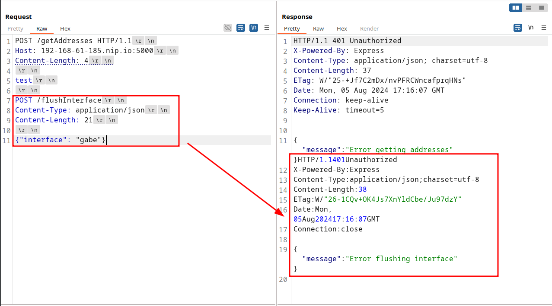The width and height of the screenshot is (552, 306).
Task: Toggle show non-printable \n in Response
Action: [531, 28]
